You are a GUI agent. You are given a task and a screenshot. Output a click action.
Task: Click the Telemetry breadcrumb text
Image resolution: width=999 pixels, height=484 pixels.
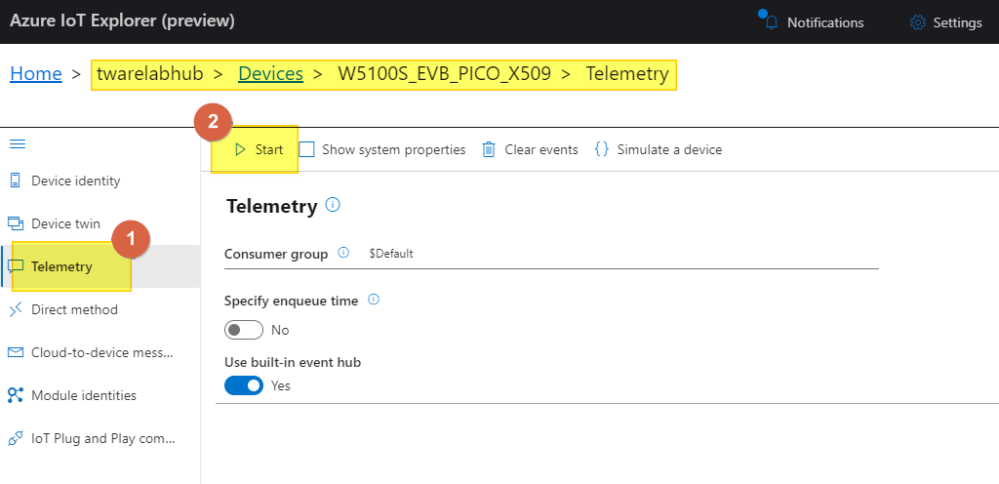(627, 74)
